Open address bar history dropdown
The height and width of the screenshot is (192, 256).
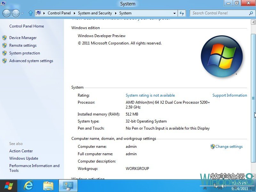point(174,13)
